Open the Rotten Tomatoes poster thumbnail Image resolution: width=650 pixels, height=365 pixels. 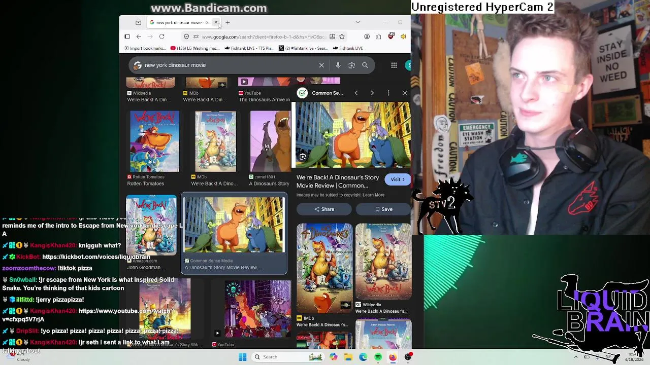click(x=154, y=141)
